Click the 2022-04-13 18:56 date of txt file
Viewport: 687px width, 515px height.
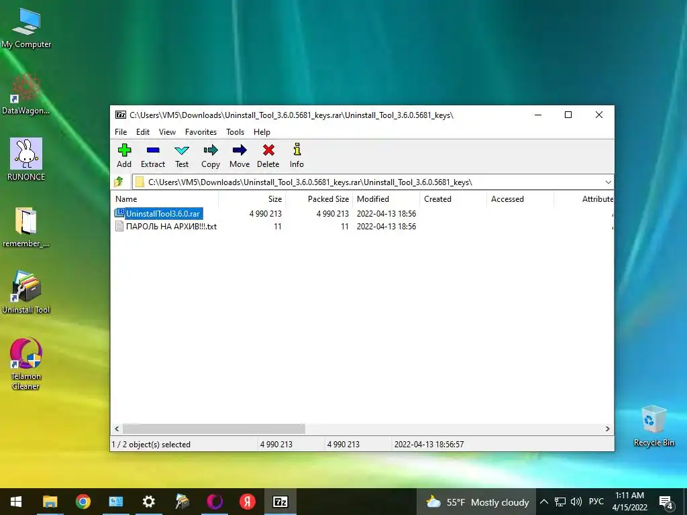click(x=386, y=227)
